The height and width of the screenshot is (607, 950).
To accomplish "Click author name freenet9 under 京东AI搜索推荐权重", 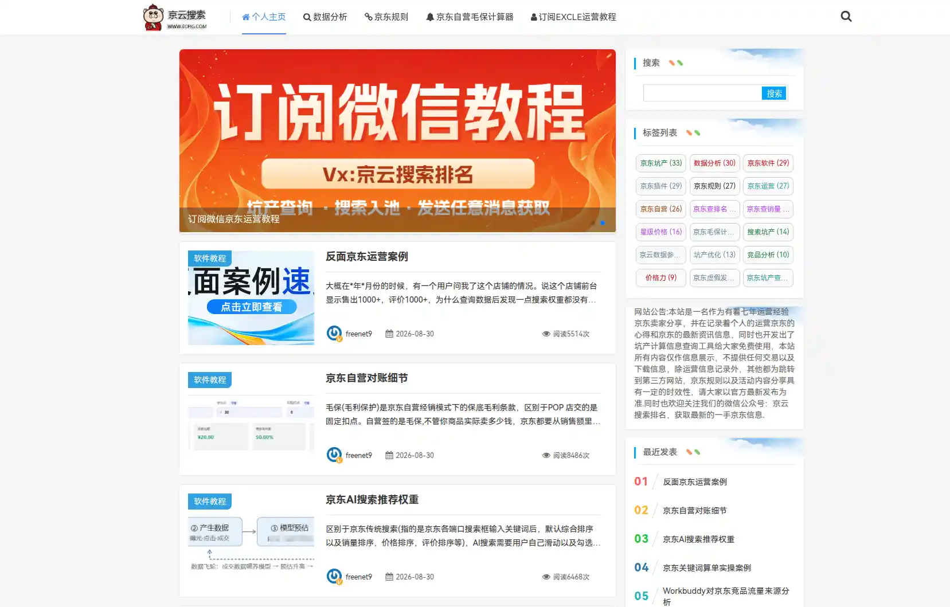I will [359, 577].
